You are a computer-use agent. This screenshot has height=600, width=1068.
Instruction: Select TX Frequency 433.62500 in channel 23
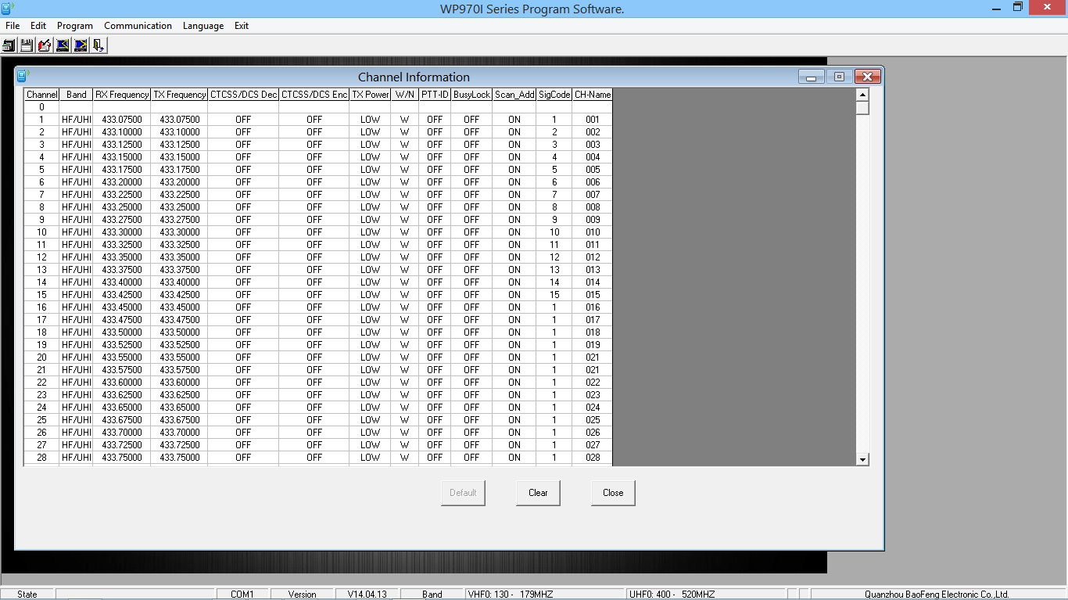pos(179,395)
